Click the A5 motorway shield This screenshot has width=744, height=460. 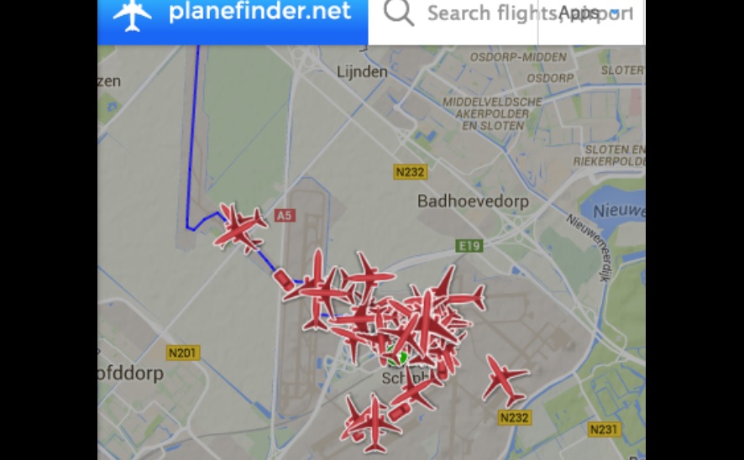tap(284, 216)
